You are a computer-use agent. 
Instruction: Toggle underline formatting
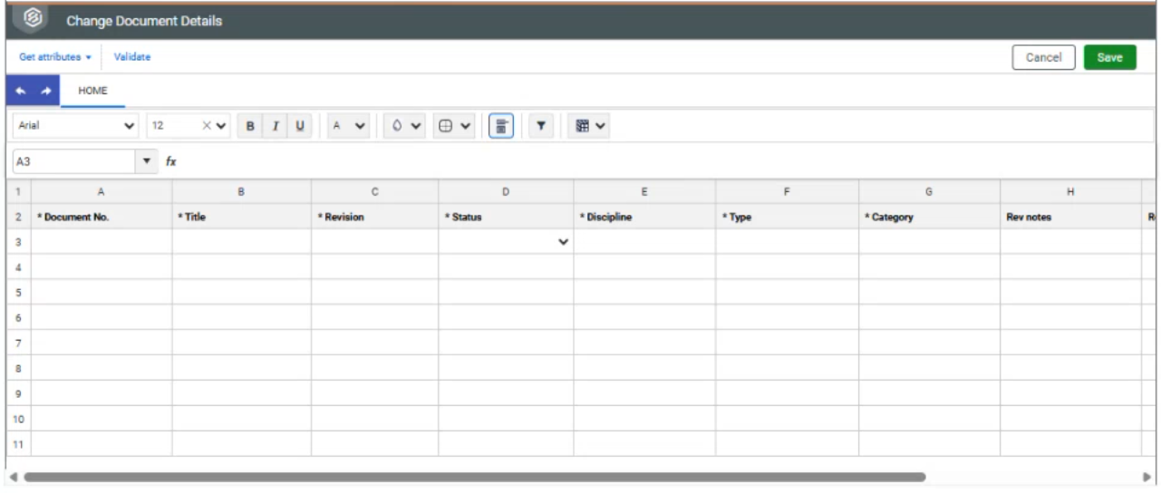(x=300, y=127)
